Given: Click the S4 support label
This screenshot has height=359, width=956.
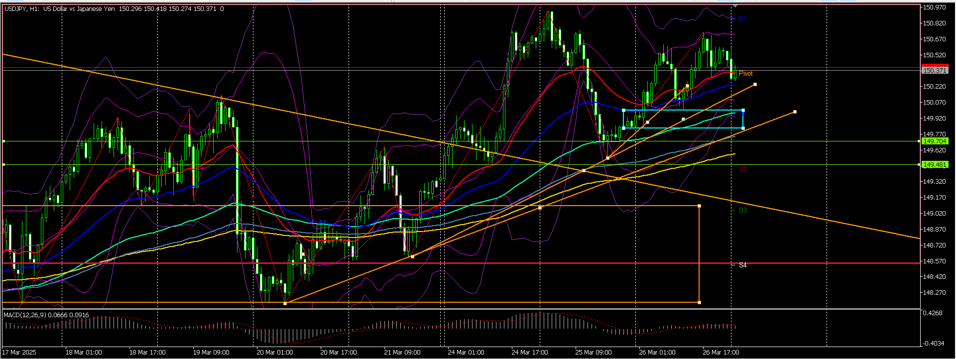Looking at the screenshot, I should (742, 265).
